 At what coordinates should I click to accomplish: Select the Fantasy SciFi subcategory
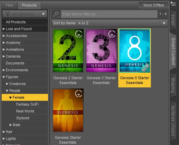27,104
